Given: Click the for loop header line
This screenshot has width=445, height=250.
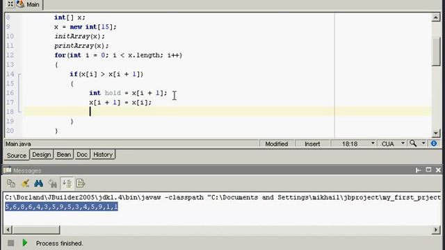Looking at the screenshot, I should click(118, 56).
